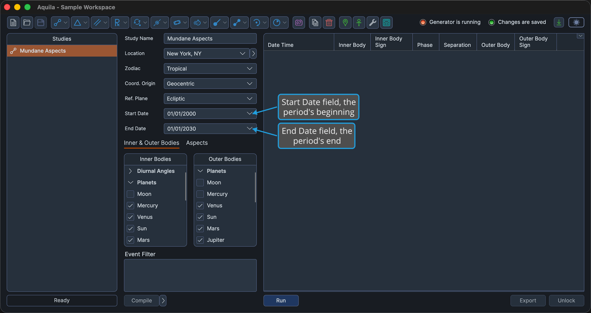This screenshot has height=313, width=591.
Task: Open the End Date picker dropdown
Action: coord(250,129)
